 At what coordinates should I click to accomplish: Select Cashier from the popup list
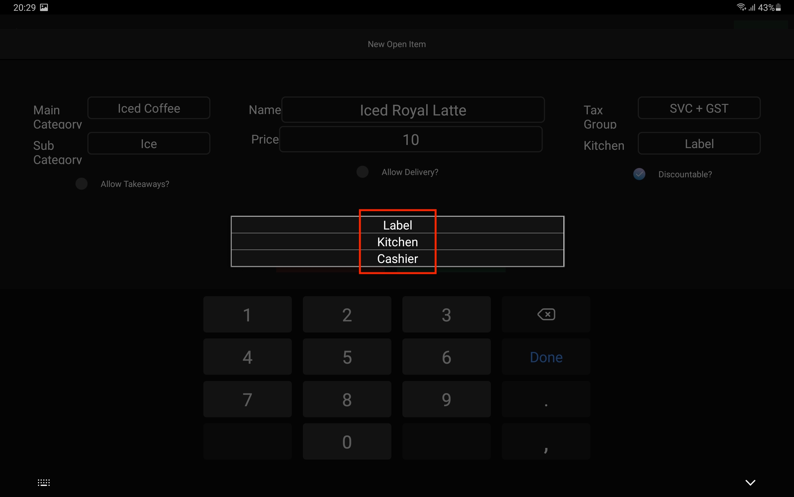(x=398, y=259)
